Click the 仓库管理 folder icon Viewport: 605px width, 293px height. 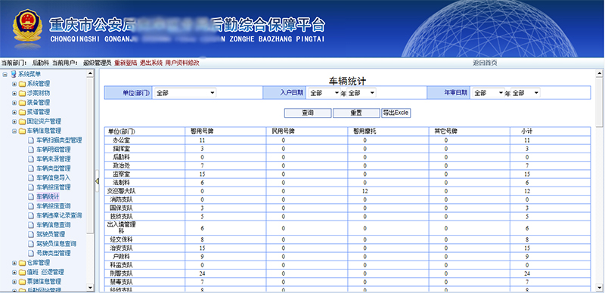click(x=23, y=263)
